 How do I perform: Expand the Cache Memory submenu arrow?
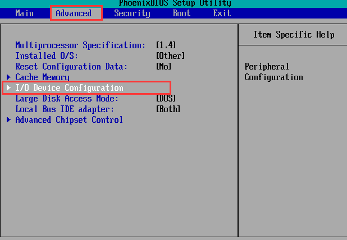[x=8, y=77]
